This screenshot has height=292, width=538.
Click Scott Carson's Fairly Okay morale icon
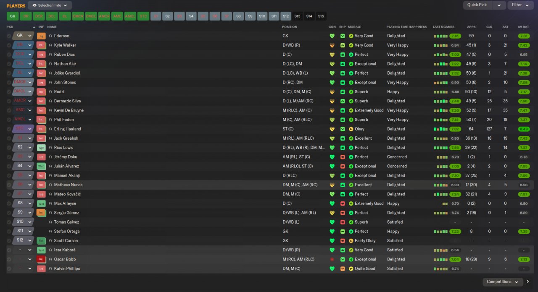click(x=351, y=241)
